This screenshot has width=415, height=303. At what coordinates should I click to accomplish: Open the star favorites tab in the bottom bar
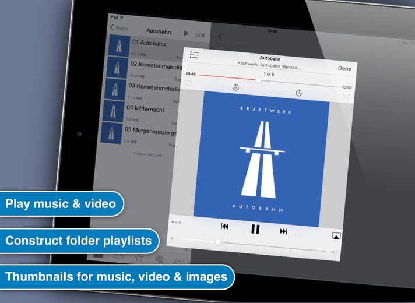tap(139, 257)
